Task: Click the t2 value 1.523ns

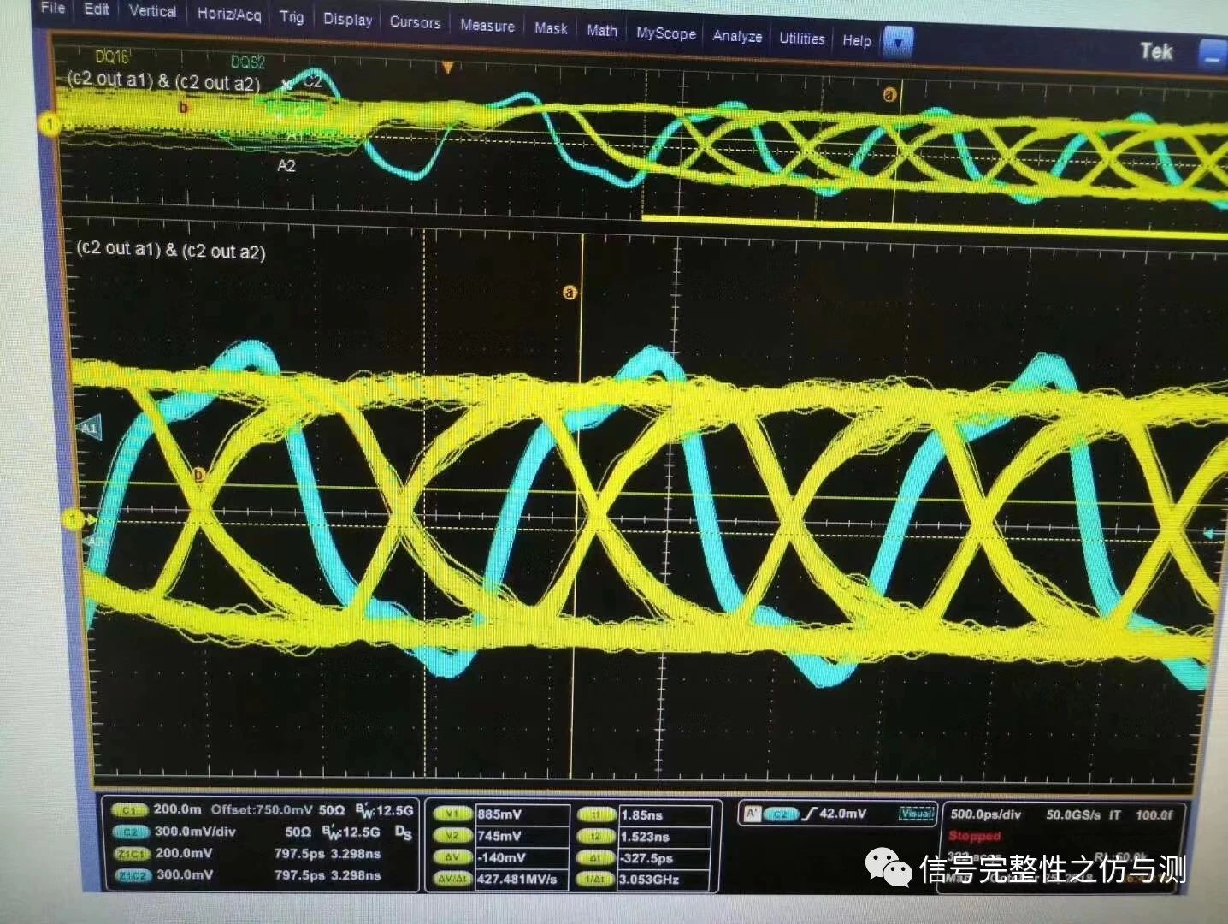Action: (646, 837)
